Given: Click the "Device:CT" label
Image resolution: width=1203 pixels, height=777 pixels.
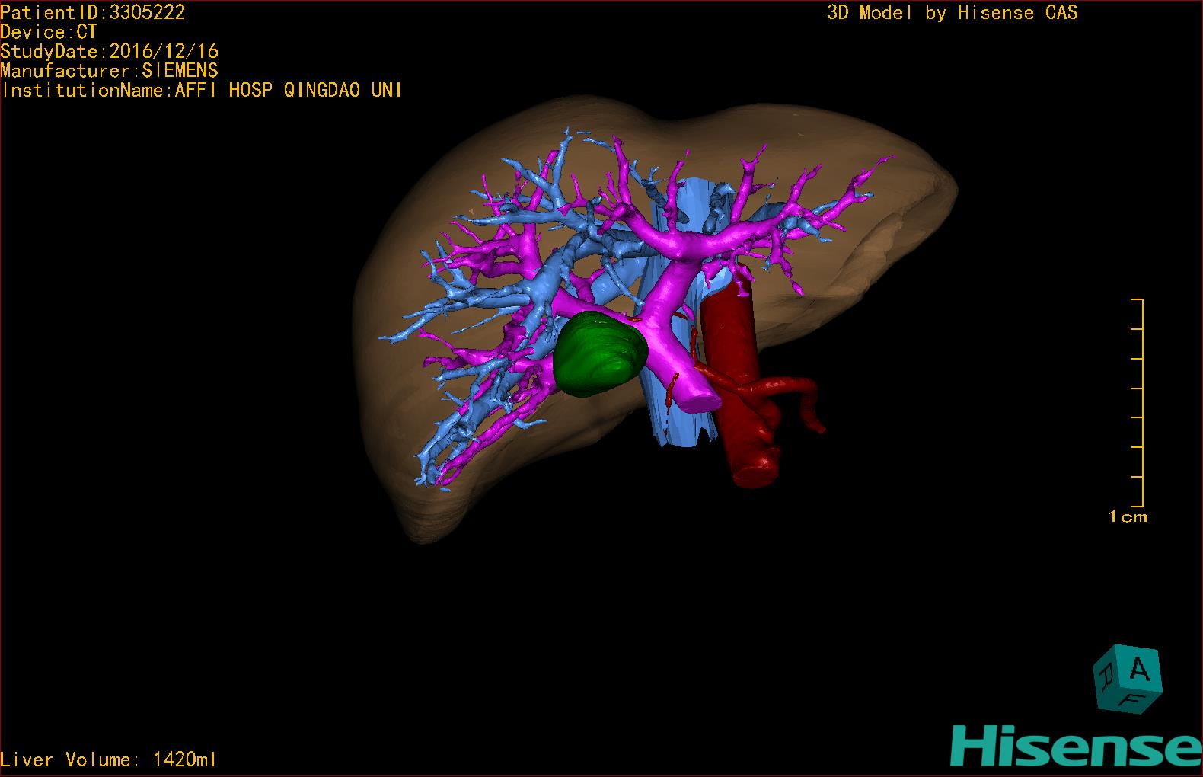Looking at the screenshot, I should click(x=49, y=32).
